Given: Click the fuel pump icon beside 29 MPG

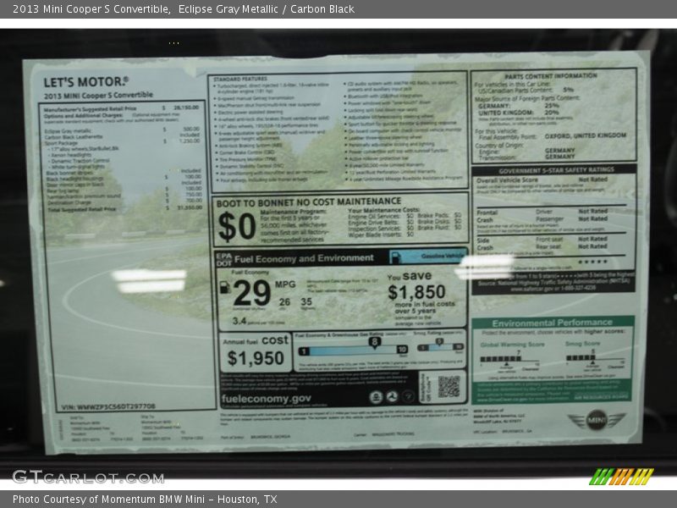Looking at the screenshot, I should (x=224, y=288).
